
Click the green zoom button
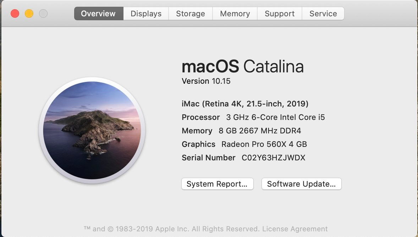pyautogui.click(x=43, y=13)
